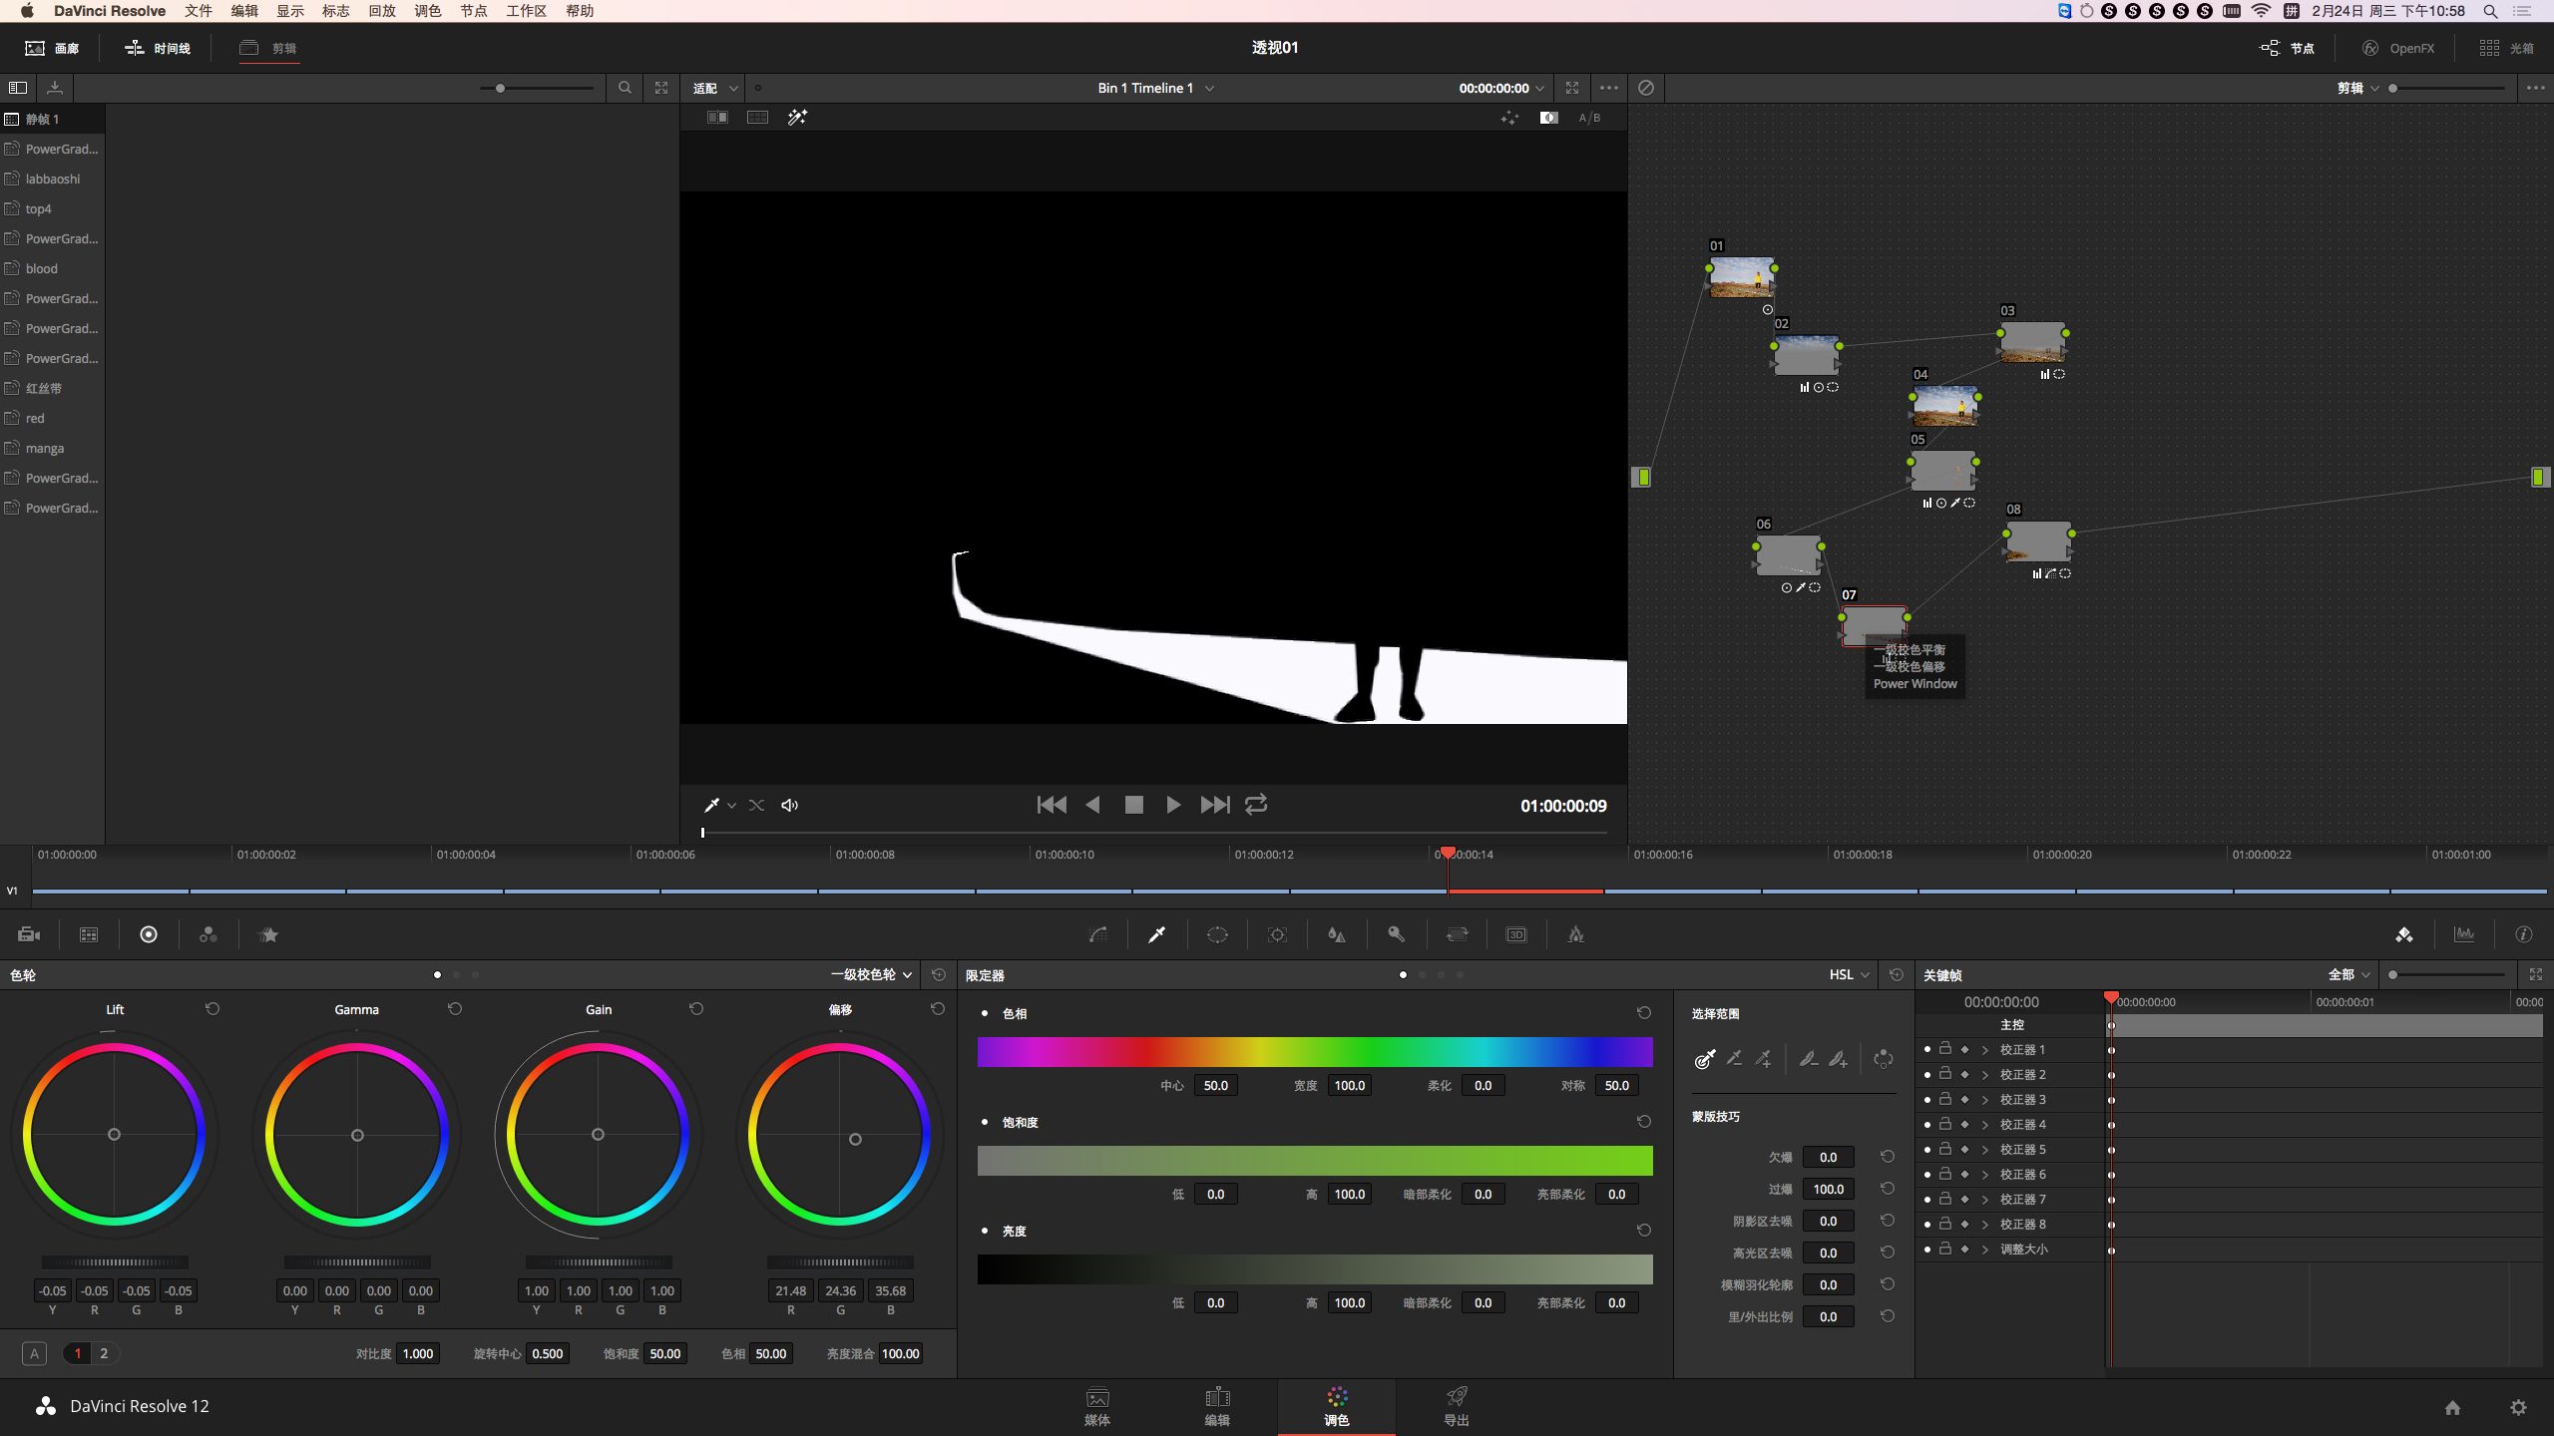Open the Blur palette icon
The height and width of the screenshot is (1436, 2554).
1337,934
